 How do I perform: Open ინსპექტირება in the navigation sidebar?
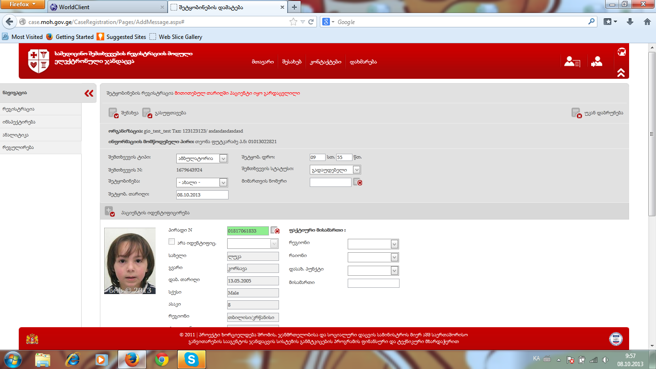coord(19,122)
